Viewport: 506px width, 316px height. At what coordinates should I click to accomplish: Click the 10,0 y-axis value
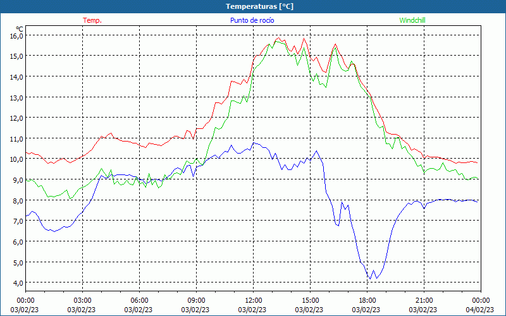[16, 159]
